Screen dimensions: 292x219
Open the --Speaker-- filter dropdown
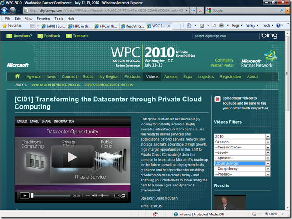(x=268, y=158)
